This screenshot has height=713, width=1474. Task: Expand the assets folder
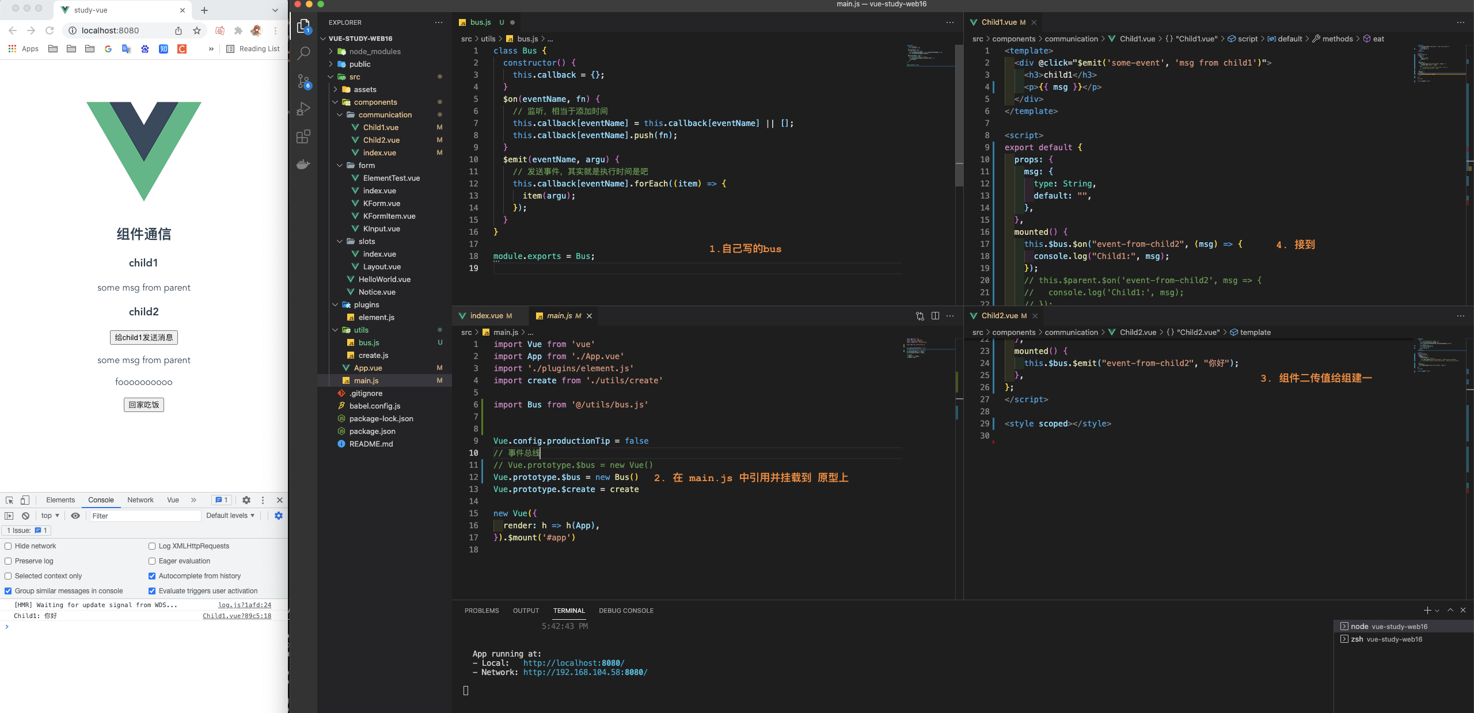pyautogui.click(x=385, y=89)
